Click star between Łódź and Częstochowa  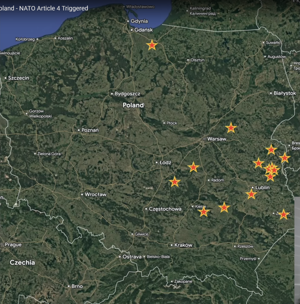(175, 182)
